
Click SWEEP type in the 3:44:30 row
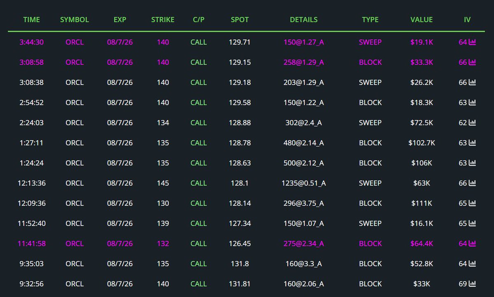[370, 42]
